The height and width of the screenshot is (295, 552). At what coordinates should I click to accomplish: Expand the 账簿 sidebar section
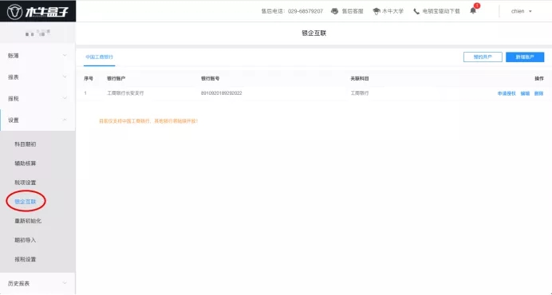coord(37,56)
